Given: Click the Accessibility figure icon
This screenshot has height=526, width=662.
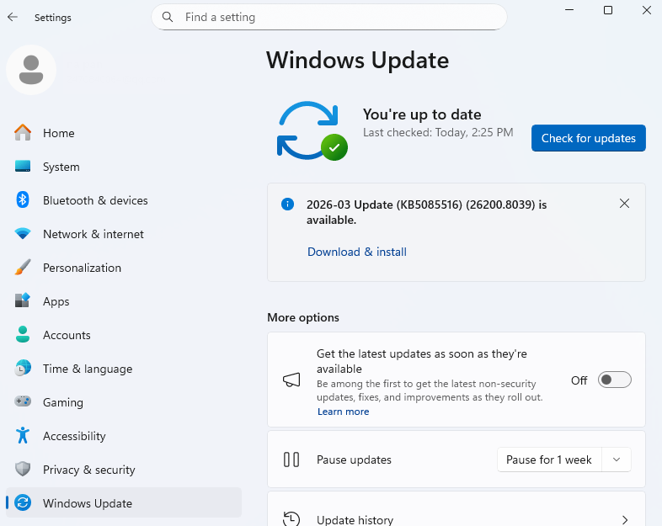Looking at the screenshot, I should (23, 435).
